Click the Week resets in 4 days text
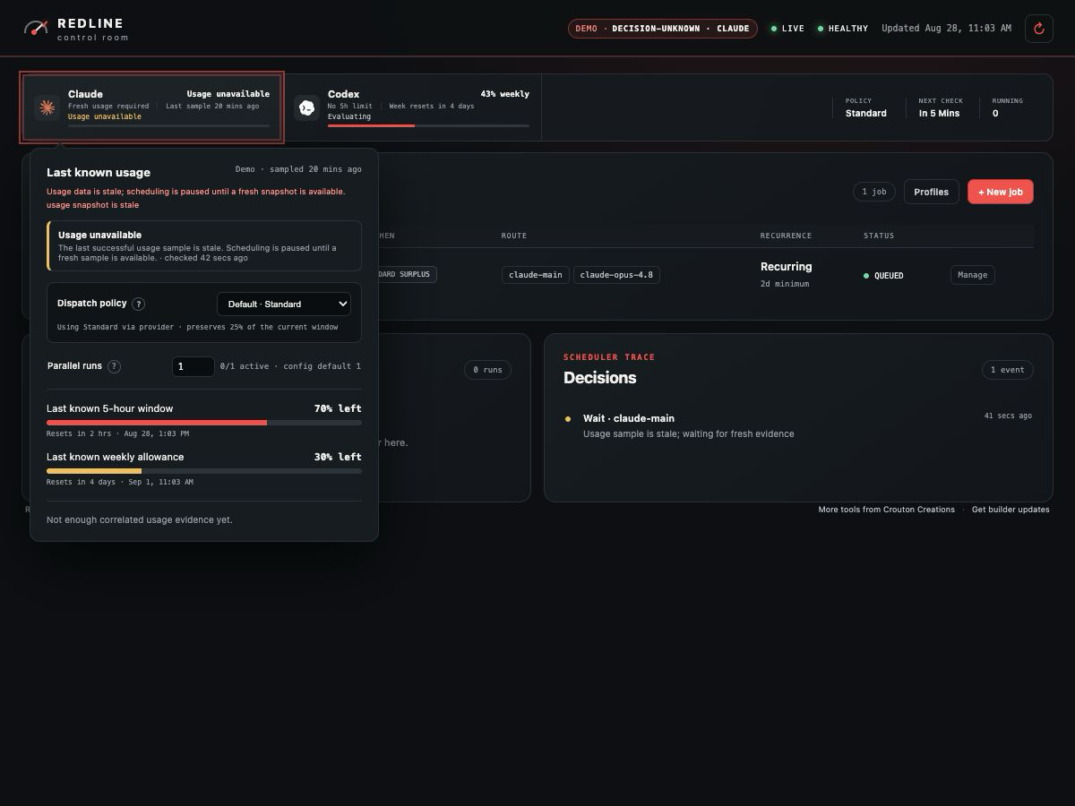 click(432, 106)
